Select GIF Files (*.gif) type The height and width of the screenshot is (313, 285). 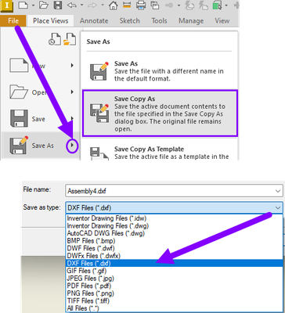[175, 271]
